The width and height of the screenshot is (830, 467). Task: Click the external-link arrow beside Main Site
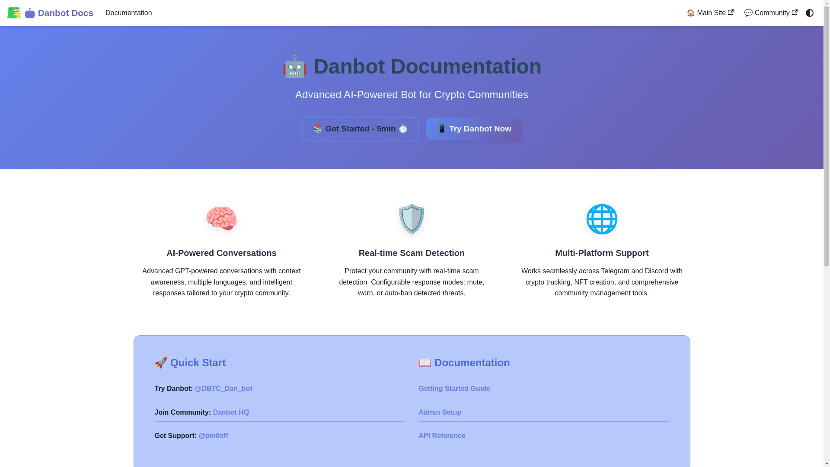[731, 12]
